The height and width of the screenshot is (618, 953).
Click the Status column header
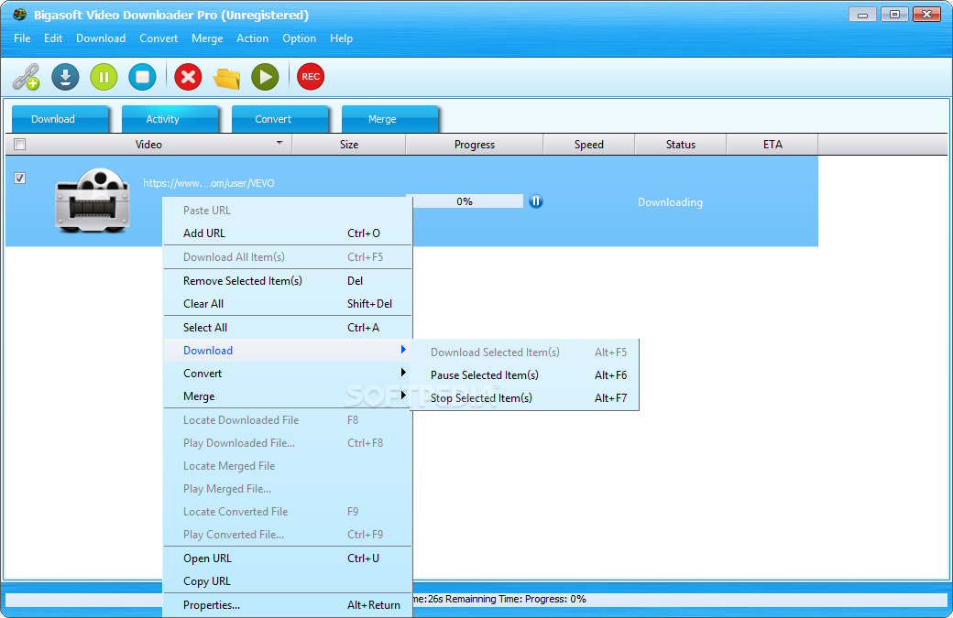click(x=681, y=145)
